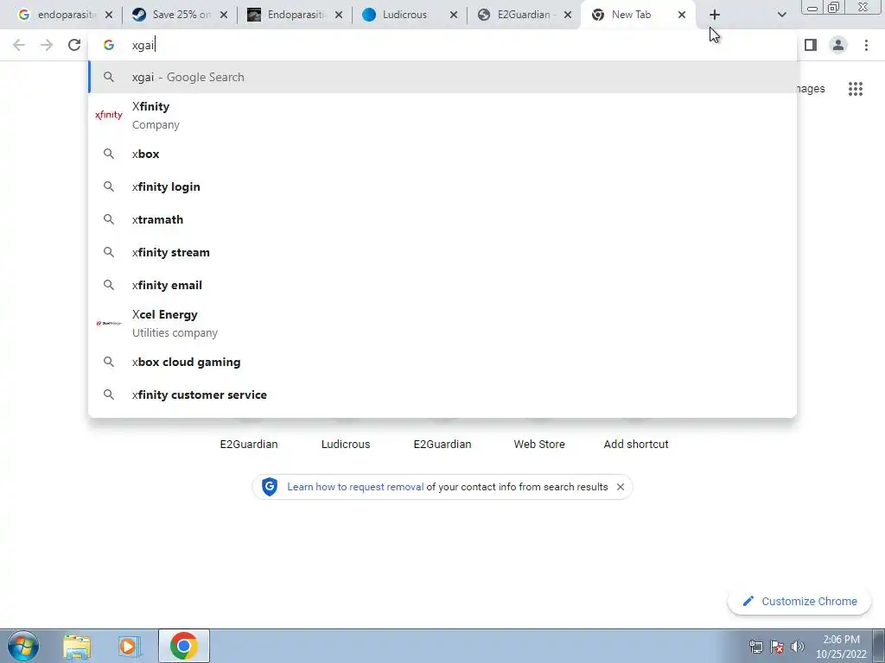Open Customize Chrome
885x663 pixels.
click(799, 601)
